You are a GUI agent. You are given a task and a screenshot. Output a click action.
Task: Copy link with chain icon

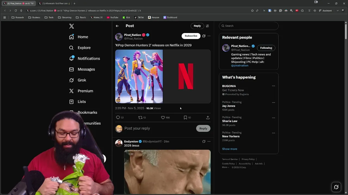click(257, 11)
